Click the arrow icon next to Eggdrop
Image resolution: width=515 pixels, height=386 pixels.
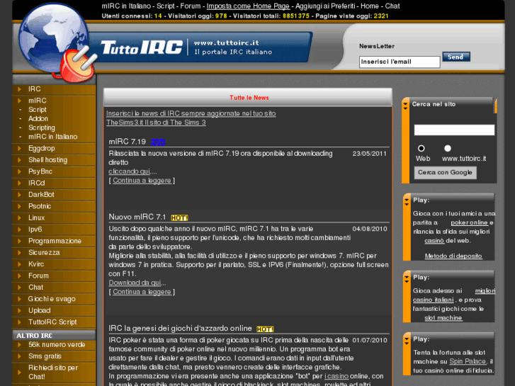(x=19, y=148)
